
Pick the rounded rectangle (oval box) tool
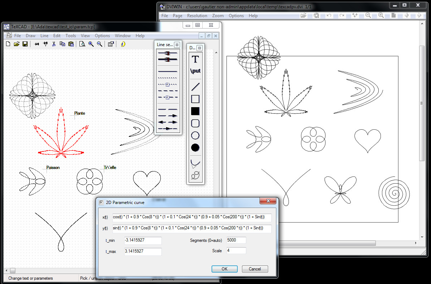(195, 123)
